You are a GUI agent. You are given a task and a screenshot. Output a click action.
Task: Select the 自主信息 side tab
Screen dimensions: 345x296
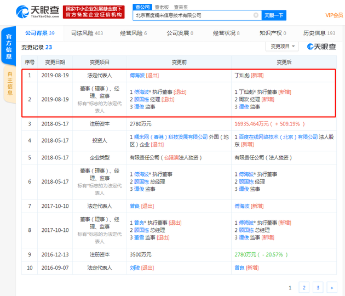pyautogui.click(x=9, y=82)
